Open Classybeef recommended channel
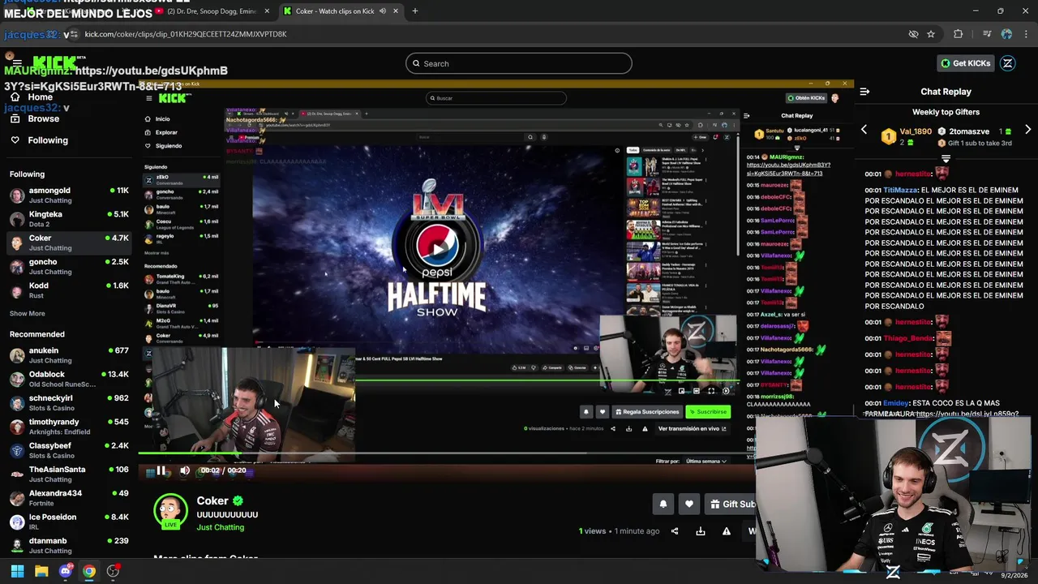This screenshot has height=584, width=1038. [69, 450]
